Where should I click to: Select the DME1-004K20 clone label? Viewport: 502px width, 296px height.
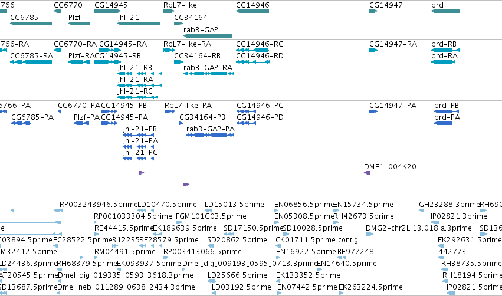(390, 167)
